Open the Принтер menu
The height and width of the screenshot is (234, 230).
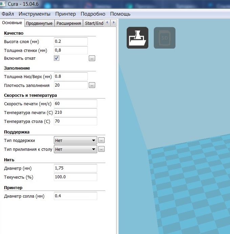click(65, 14)
